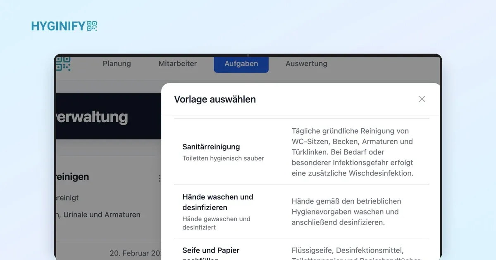Click the Sanitärreinigung description text
Screen dimensions: 496x260
tap(353, 152)
